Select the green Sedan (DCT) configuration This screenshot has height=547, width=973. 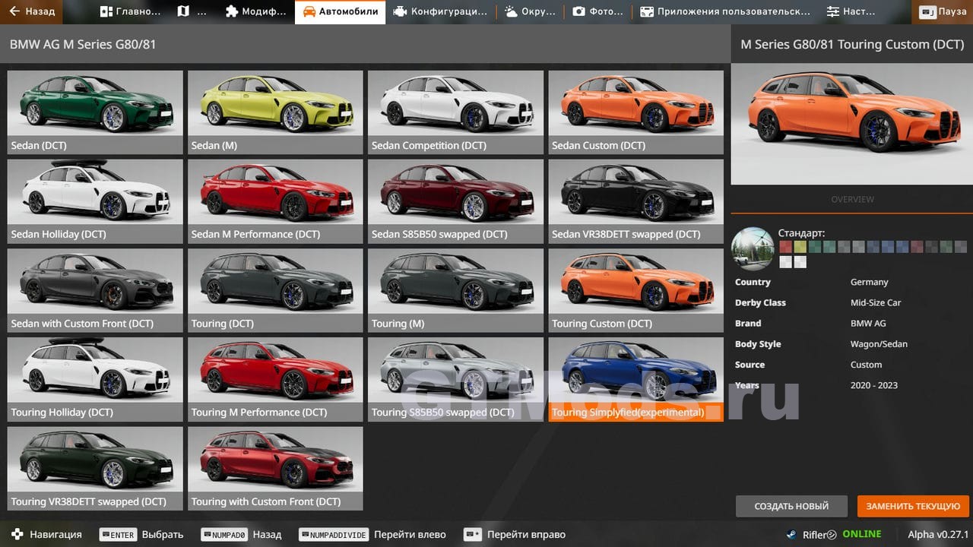(95, 112)
